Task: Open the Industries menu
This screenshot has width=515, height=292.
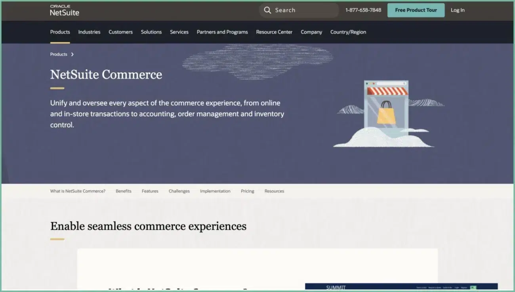Action: [89, 32]
